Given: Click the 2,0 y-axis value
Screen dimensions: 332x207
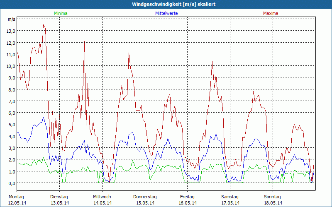Looking at the screenshot, I should (12, 160).
